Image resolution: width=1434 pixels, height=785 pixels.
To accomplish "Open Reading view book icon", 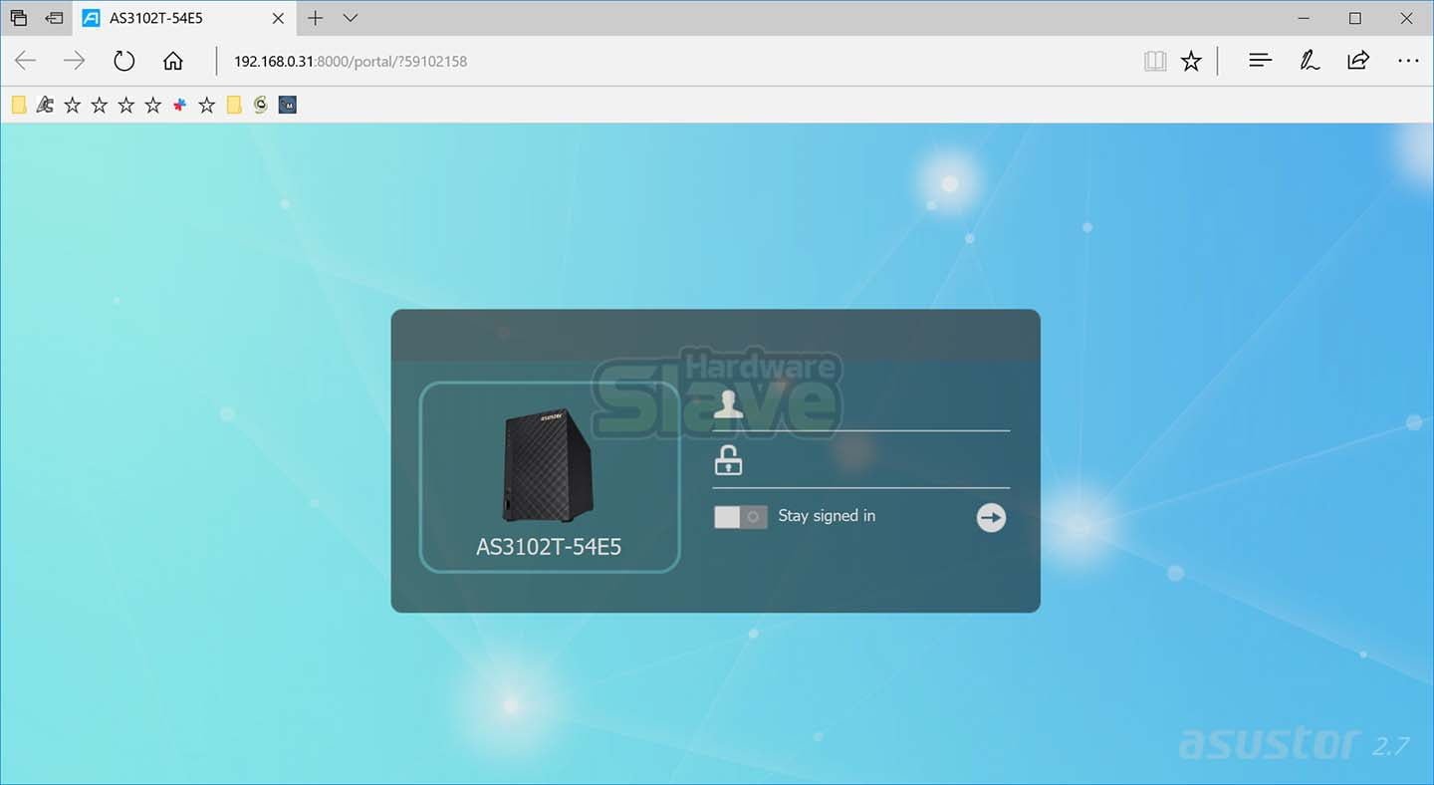I will 1155,61.
